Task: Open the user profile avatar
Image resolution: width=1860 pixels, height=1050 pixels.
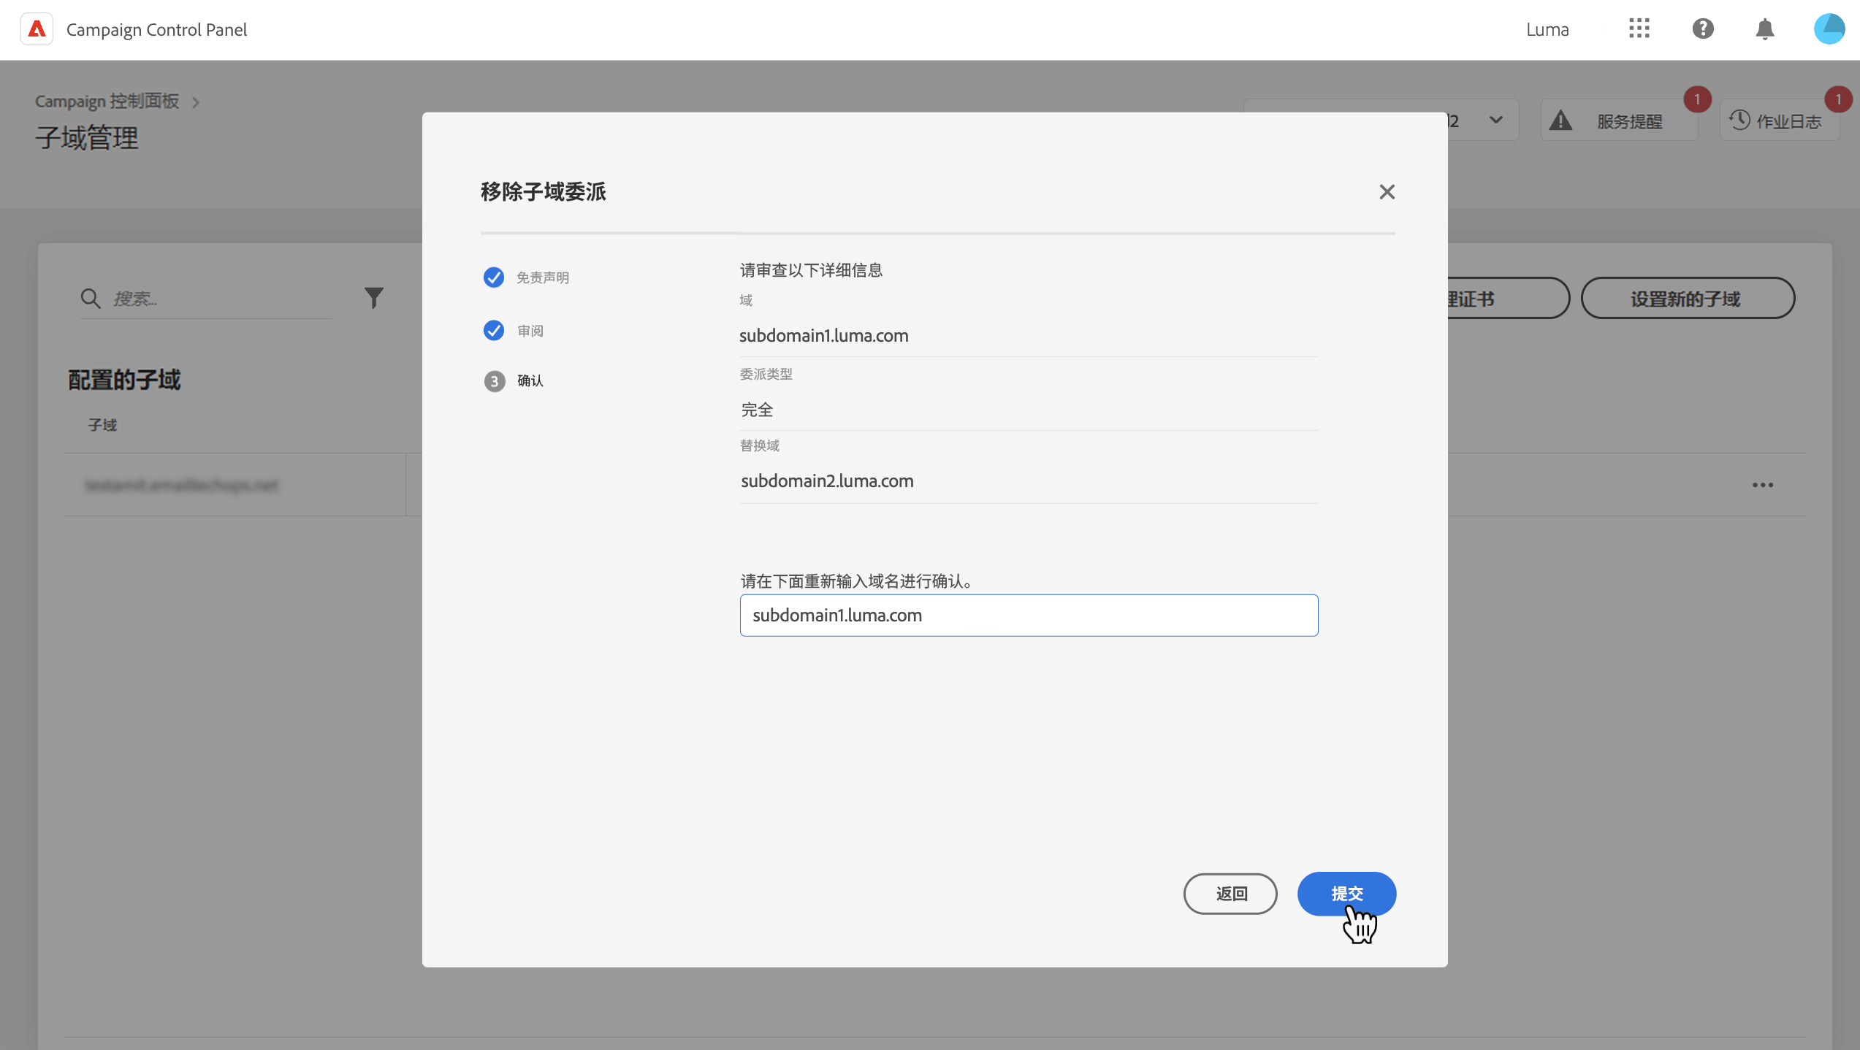Action: [1829, 29]
